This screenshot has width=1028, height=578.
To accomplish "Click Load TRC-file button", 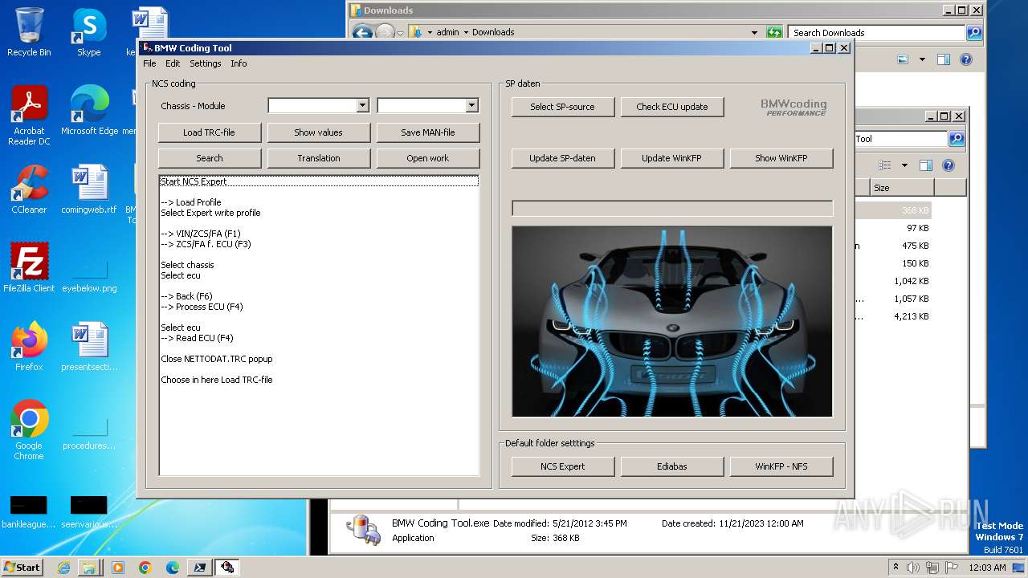I will click(209, 132).
